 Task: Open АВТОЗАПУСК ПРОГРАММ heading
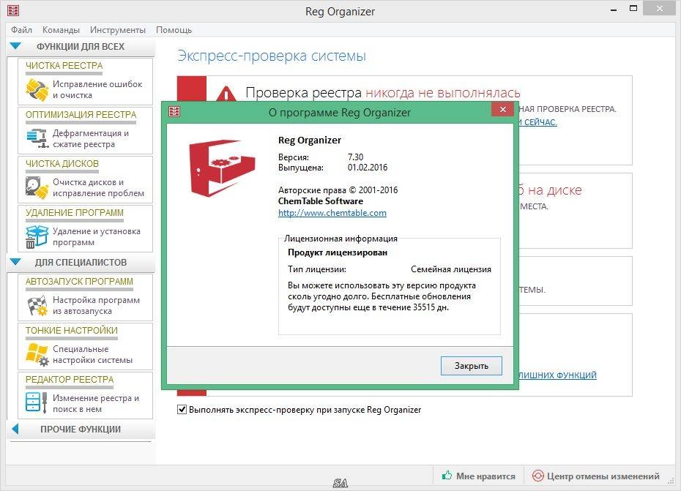[x=80, y=281]
